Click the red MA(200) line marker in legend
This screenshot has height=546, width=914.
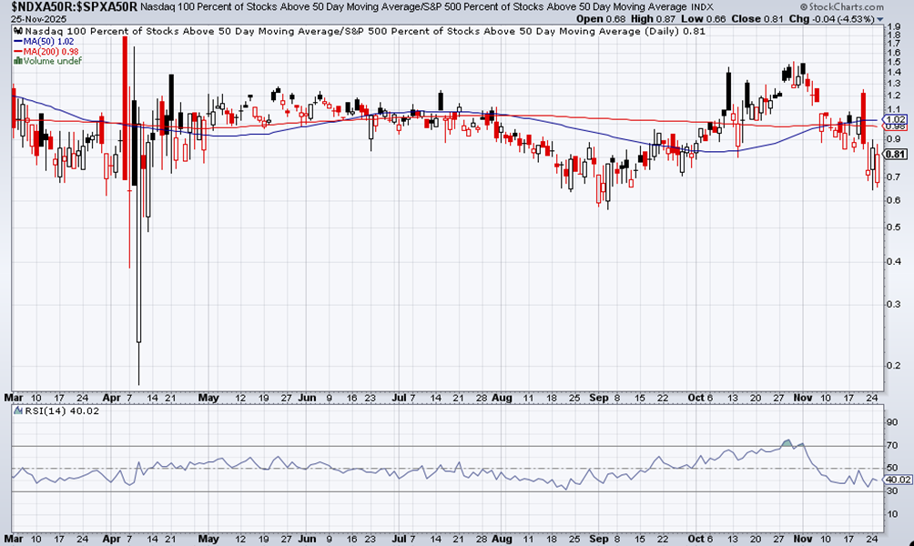[x=17, y=52]
